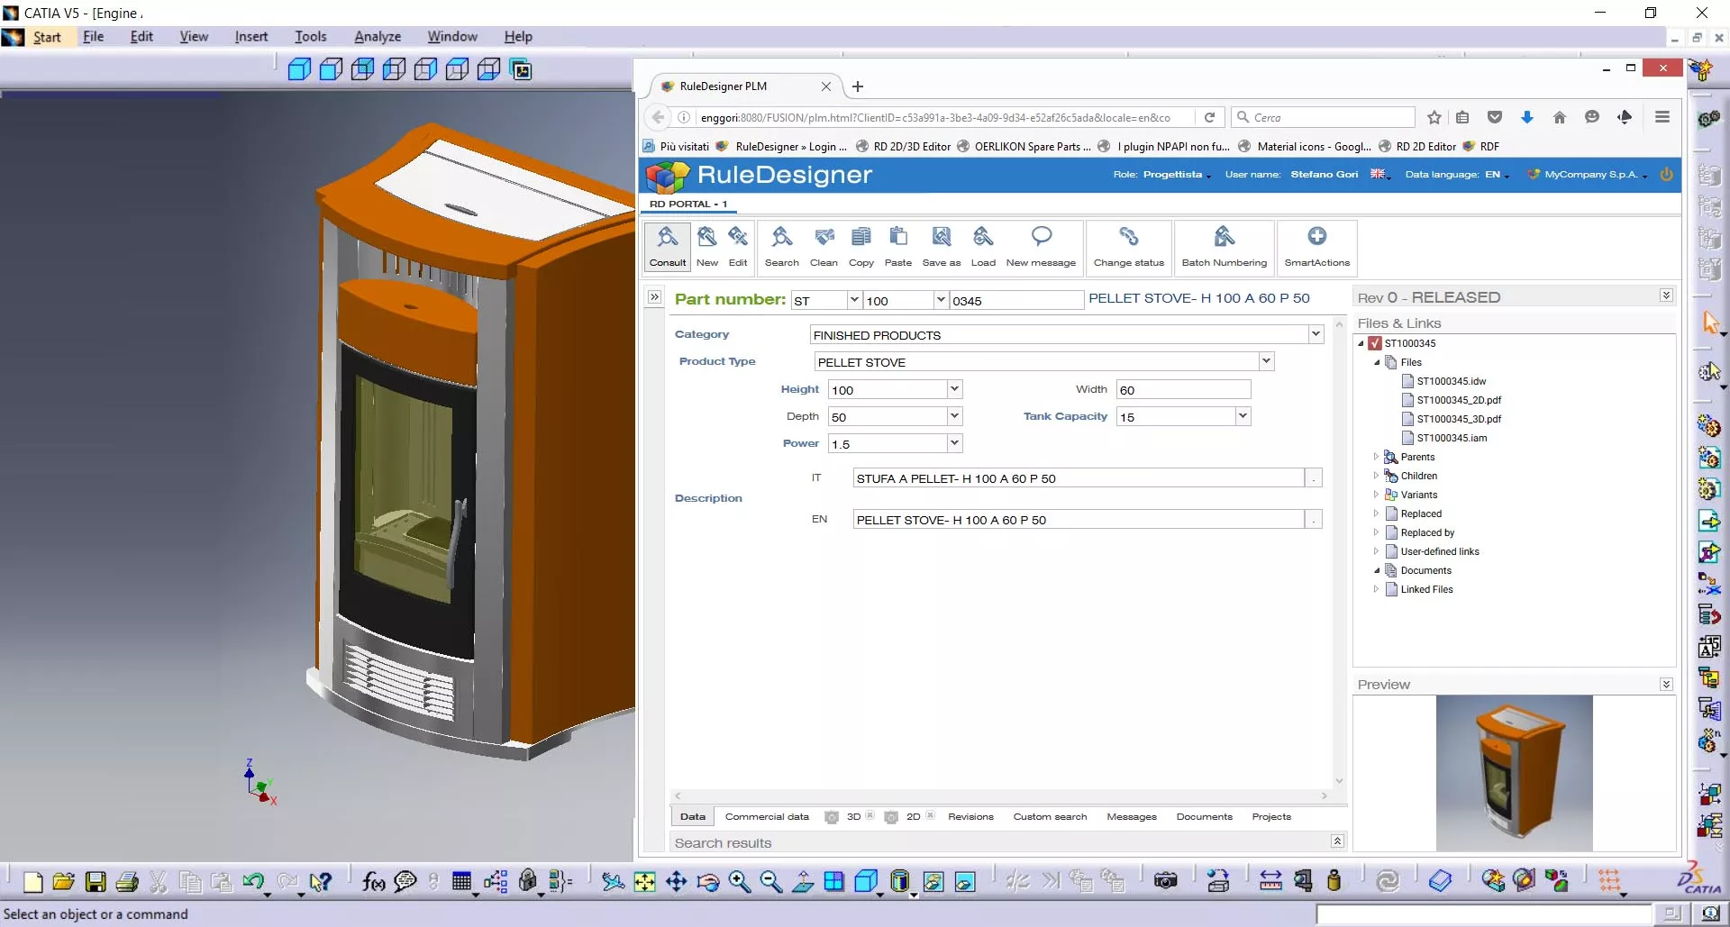Select the CATIA Pan tool
The image size is (1730, 927).
677,882
